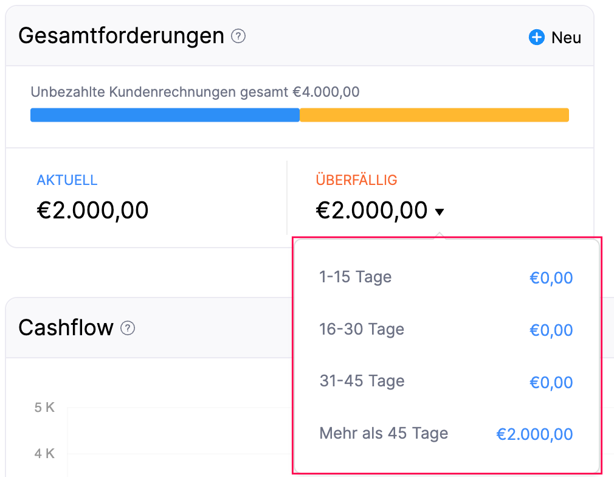Open the Aktuell €2.000,00 amount
Image resolution: width=614 pixels, height=477 pixels.
[92, 211]
